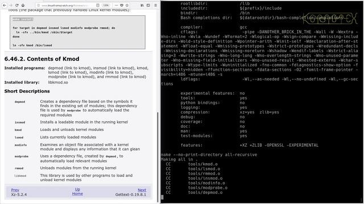
Task: Open page actions three-dot menu
Action: [x=116, y=5]
